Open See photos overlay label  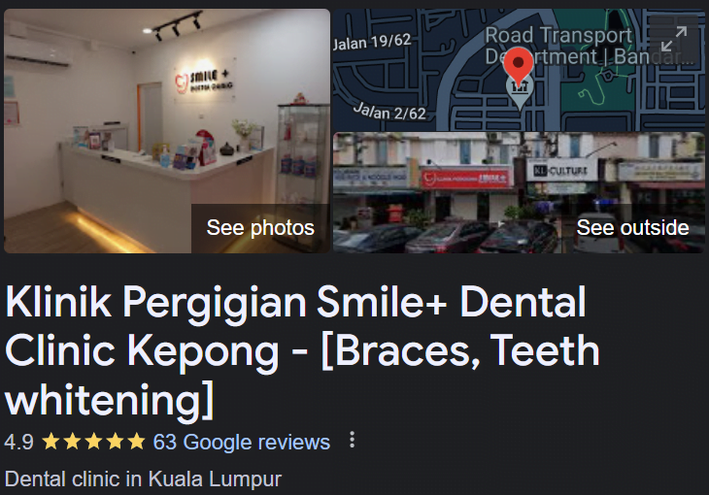pos(260,228)
